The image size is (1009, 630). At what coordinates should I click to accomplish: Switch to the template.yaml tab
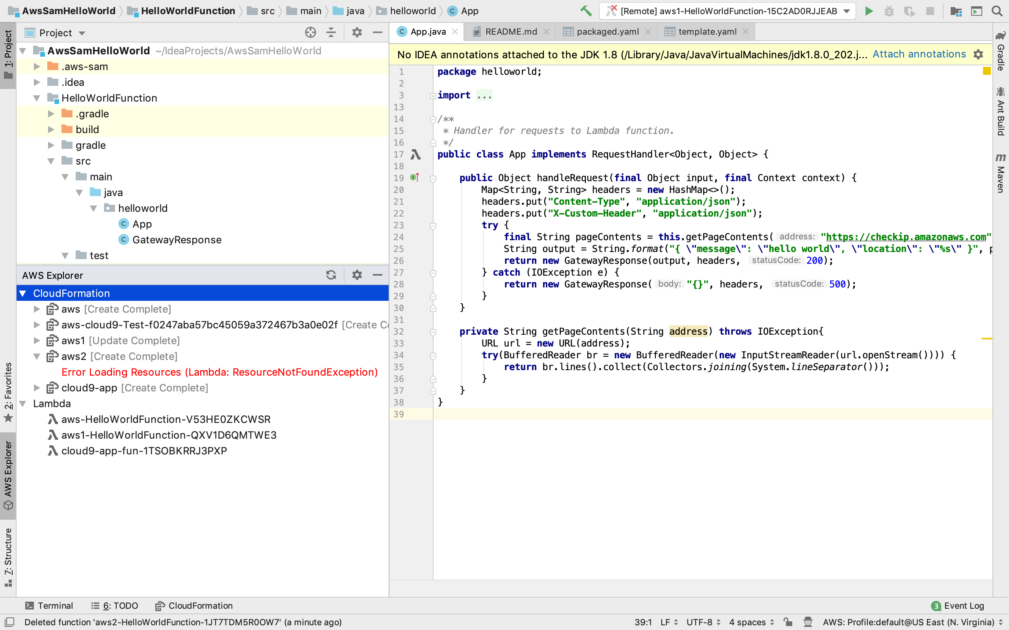click(707, 31)
